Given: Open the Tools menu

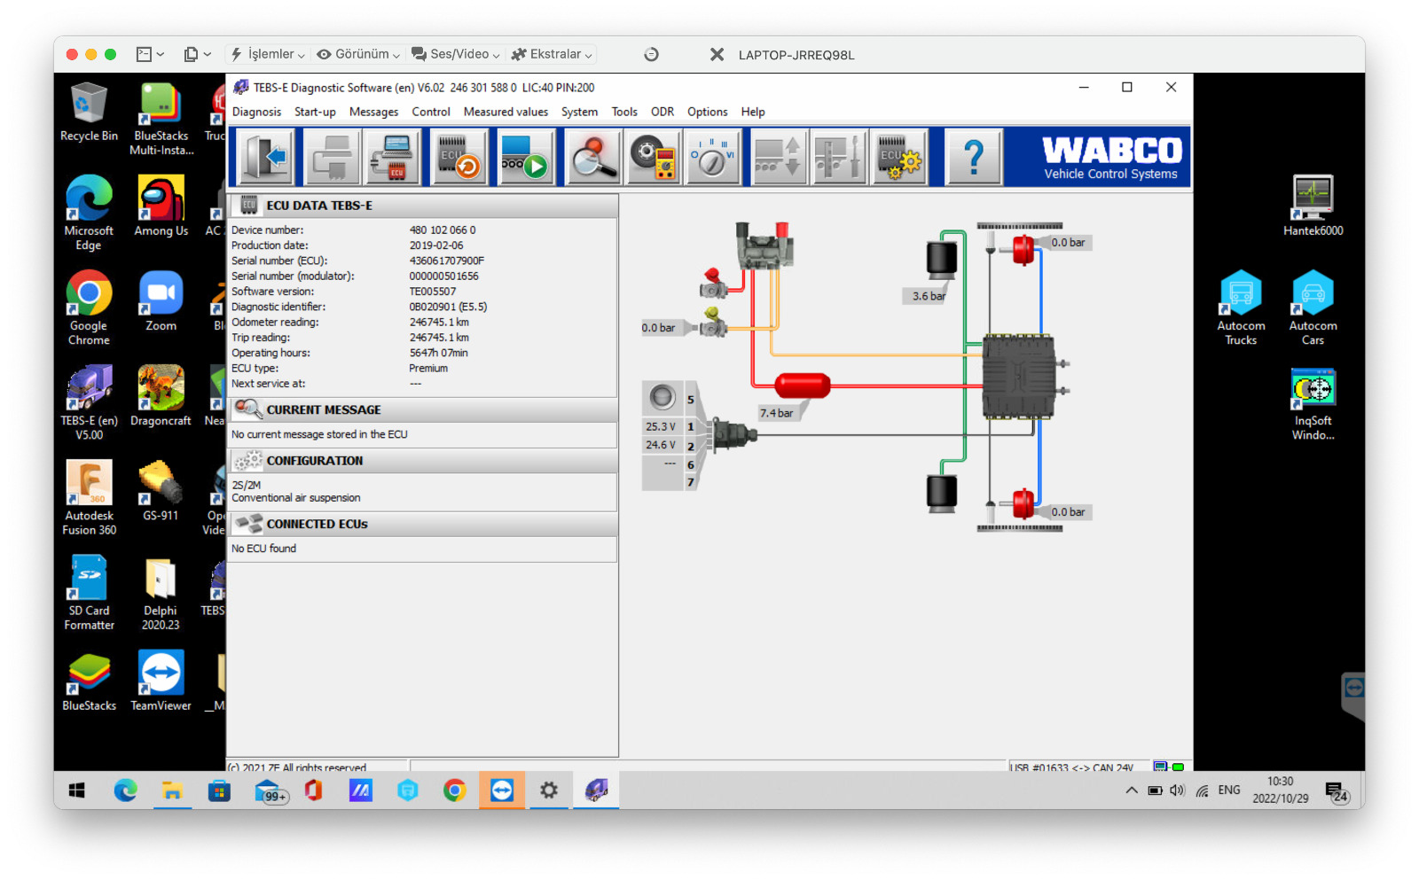Looking at the screenshot, I should 624,112.
